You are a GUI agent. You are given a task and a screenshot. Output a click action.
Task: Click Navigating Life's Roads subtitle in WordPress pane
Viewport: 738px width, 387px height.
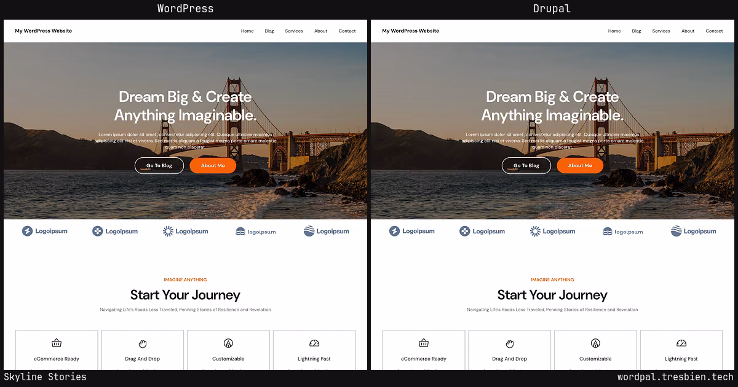pyautogui.click(x=185, y=310)
